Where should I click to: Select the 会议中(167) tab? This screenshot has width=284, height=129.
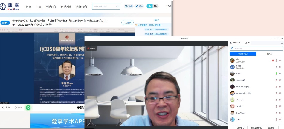243,54
